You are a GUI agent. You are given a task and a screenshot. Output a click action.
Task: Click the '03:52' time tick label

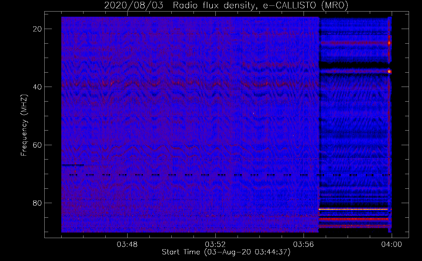[x=215, y=245]
